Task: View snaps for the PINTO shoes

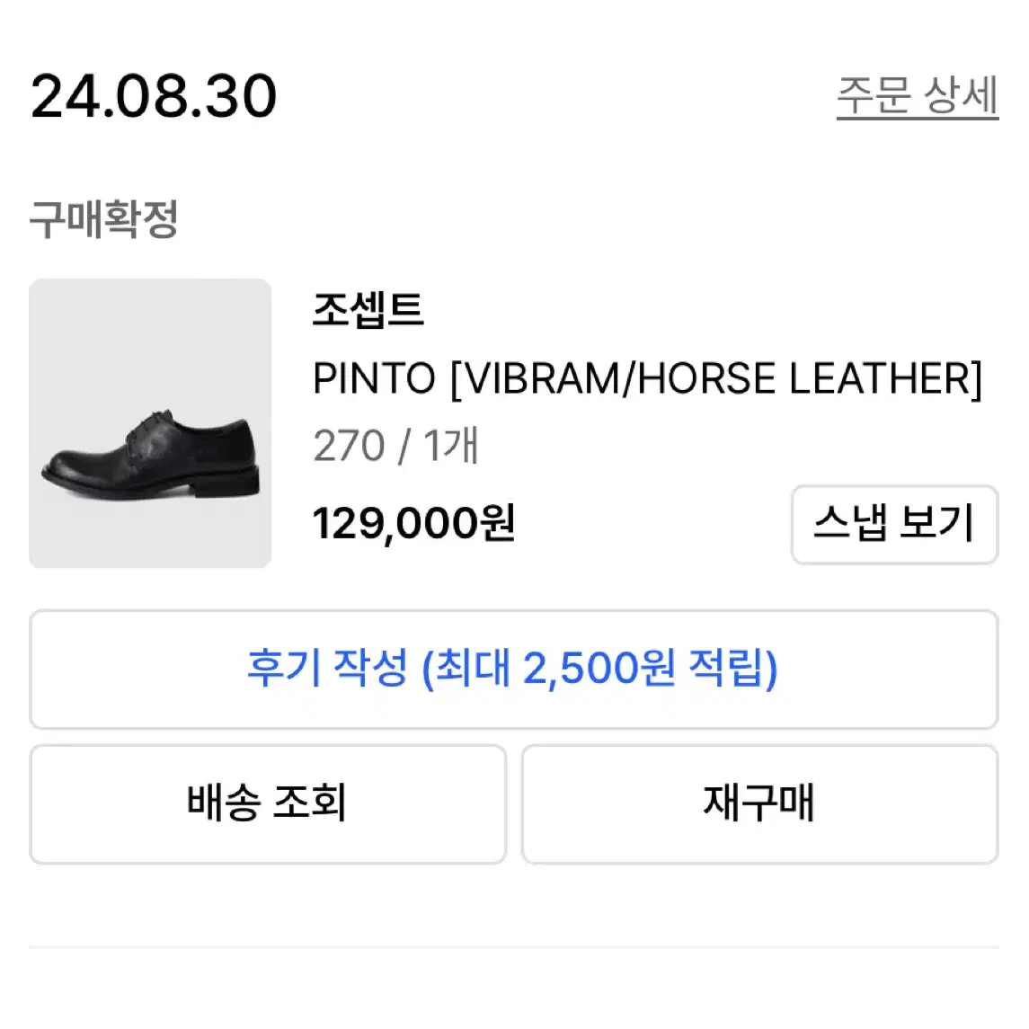Action: (894, 524)
